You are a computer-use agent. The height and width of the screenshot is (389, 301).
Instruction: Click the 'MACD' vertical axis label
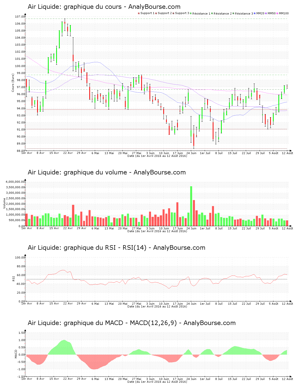[16, 354]
